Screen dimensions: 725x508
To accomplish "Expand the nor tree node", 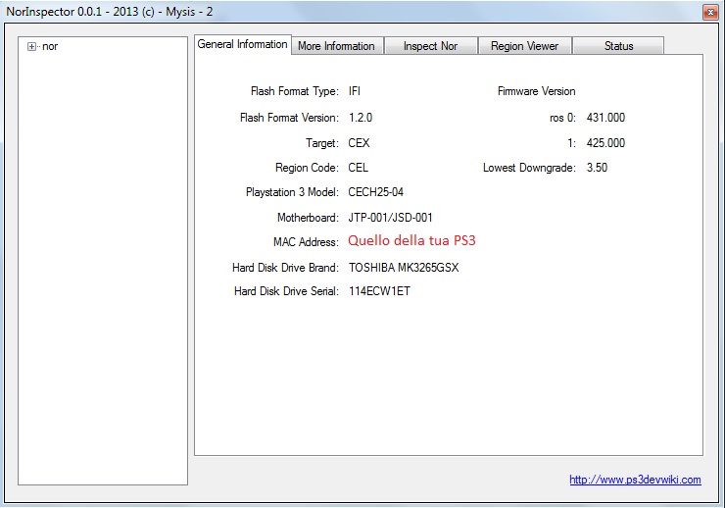I will pyautogui.click(x=32, y=46).
